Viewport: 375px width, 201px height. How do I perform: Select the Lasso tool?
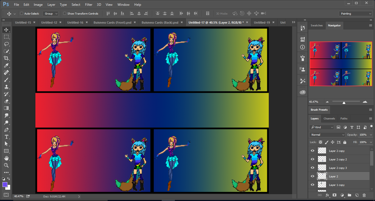click(x=6, y=44)
